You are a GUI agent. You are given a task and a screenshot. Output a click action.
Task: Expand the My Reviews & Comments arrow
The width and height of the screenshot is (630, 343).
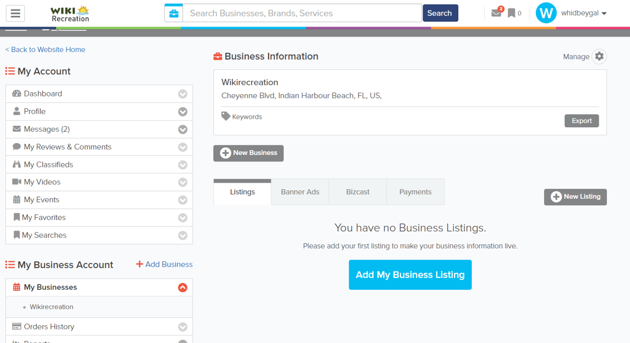point(183,147)
